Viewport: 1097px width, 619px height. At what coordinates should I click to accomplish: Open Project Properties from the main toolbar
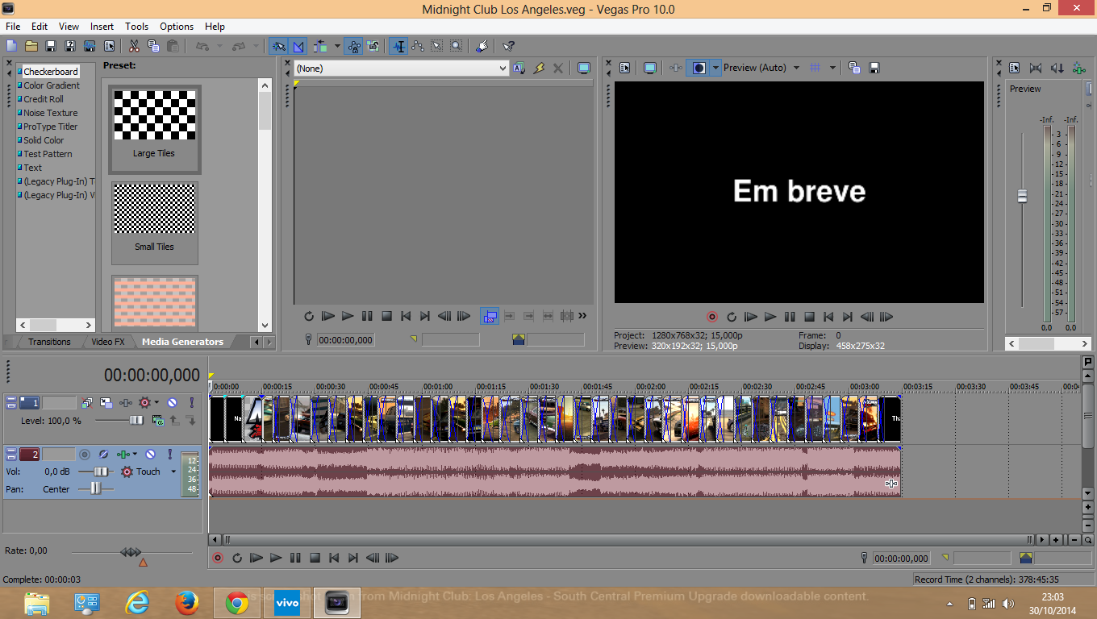tap(108, 46)
